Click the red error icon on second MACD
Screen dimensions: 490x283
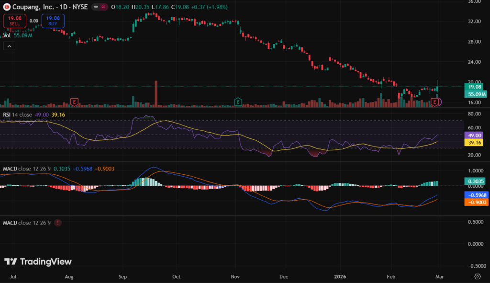[x=58, y=223]
